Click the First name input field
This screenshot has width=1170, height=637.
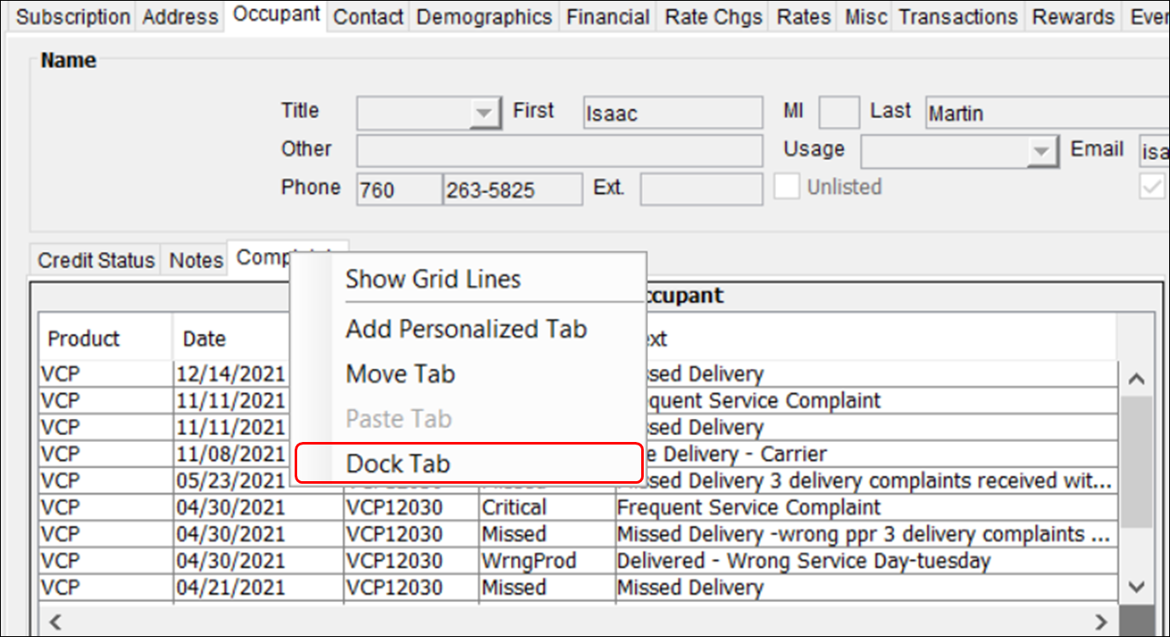coord(672,112)
